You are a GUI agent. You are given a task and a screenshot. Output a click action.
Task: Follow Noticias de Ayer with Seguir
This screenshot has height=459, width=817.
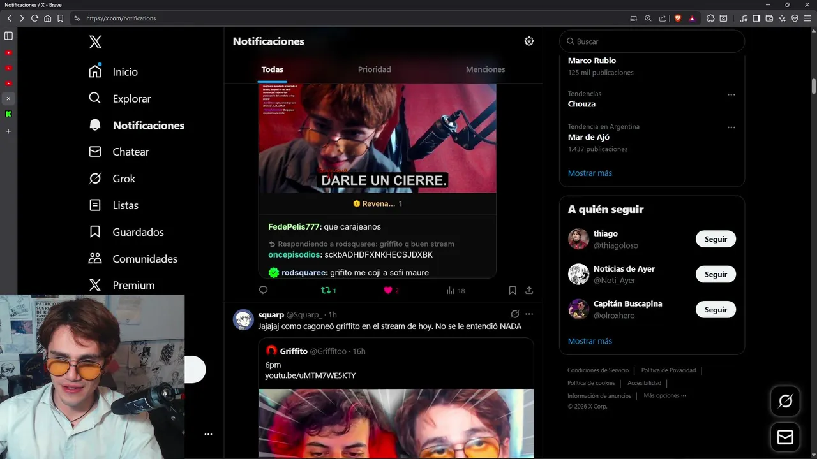pyautogui.click(x=716, y=274)
